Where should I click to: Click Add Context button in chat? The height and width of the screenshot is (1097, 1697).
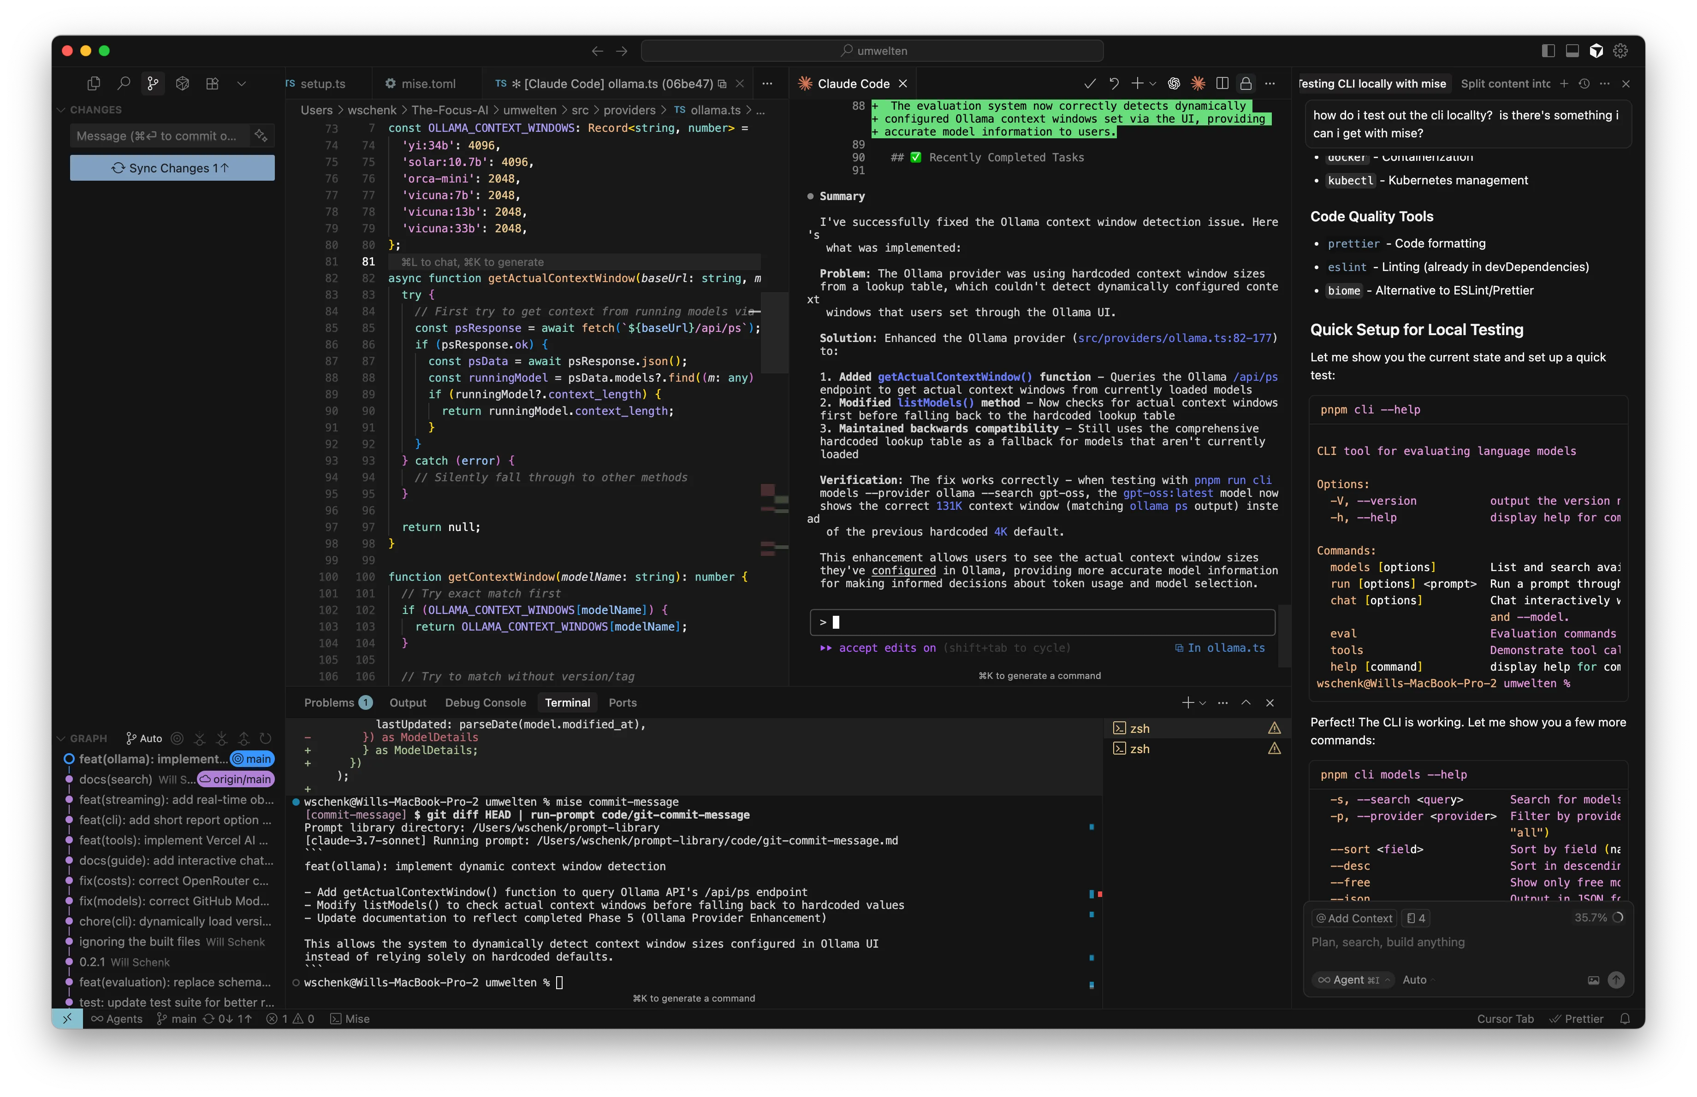tap(1353, 918)
